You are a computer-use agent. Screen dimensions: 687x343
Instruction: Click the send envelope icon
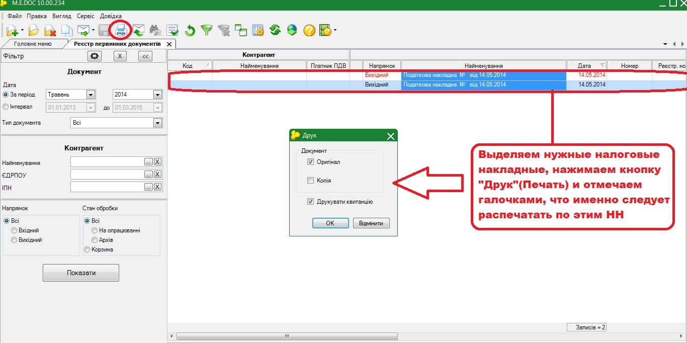[83, 31]
